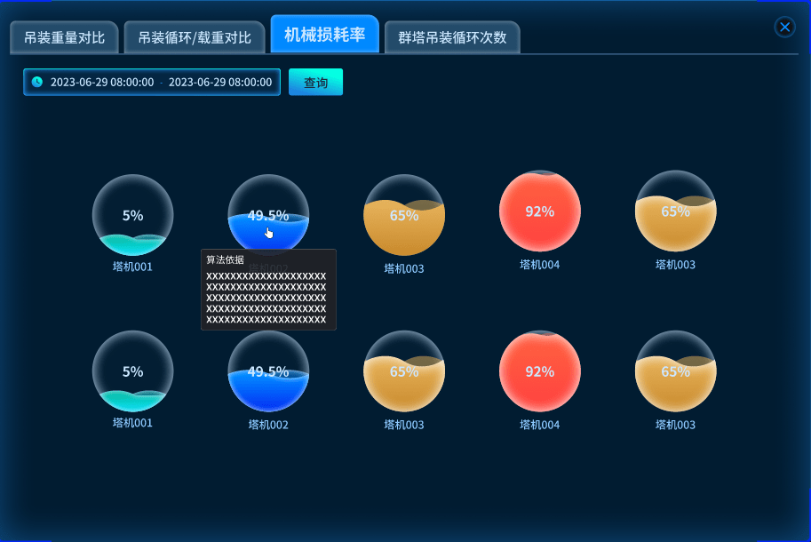Go to the 群塔吊装循环次数 tab
This screenshot has height=542, width=811.
[x=452, y=38]
